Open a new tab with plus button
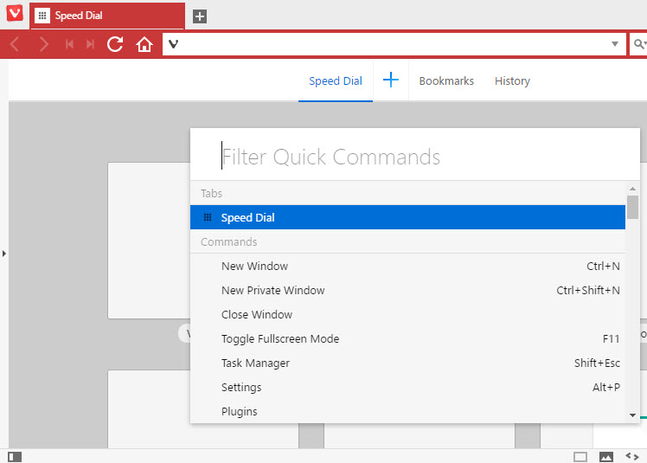 coord(200,16)
